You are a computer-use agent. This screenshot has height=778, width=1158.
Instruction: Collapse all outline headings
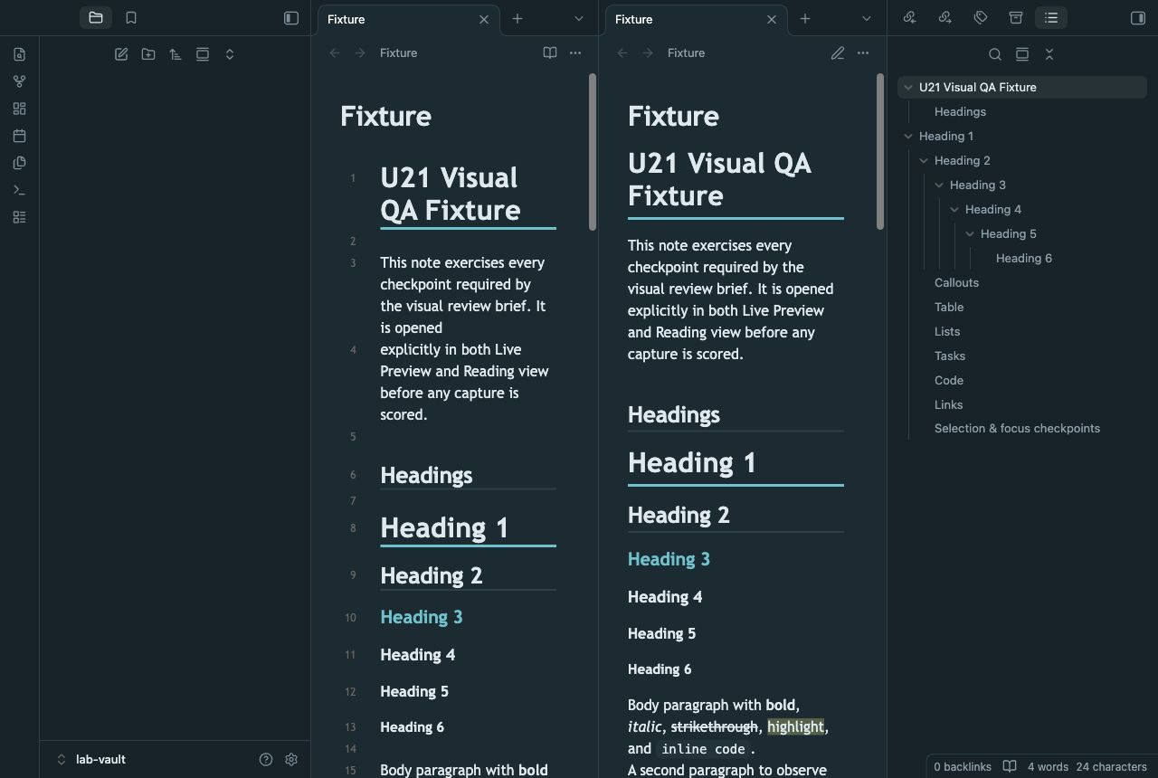[x=1049, y=54]
